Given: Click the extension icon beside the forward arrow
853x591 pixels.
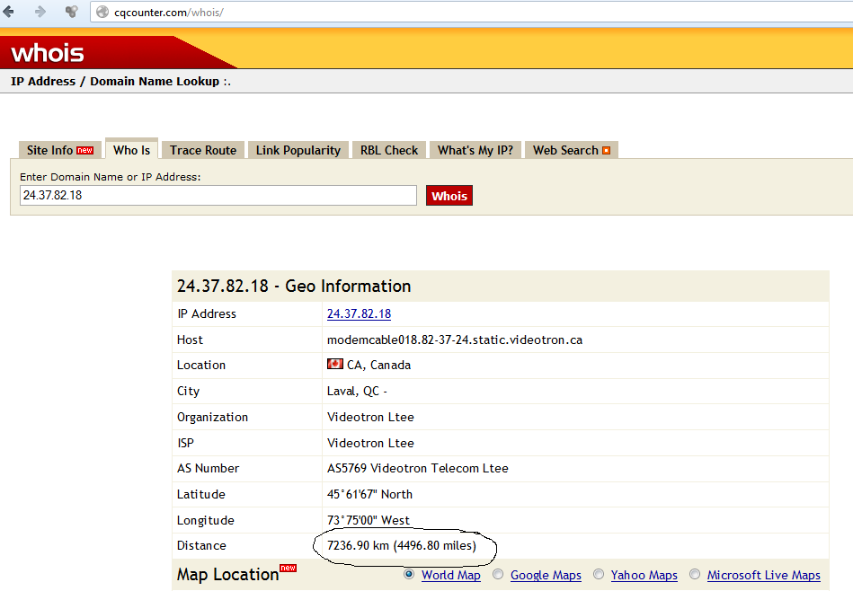Looking at the screenshot, I should click(x=71, y=12).
